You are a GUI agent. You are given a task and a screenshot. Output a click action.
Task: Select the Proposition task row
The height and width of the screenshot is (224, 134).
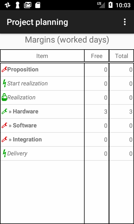(x=67, y=69)
